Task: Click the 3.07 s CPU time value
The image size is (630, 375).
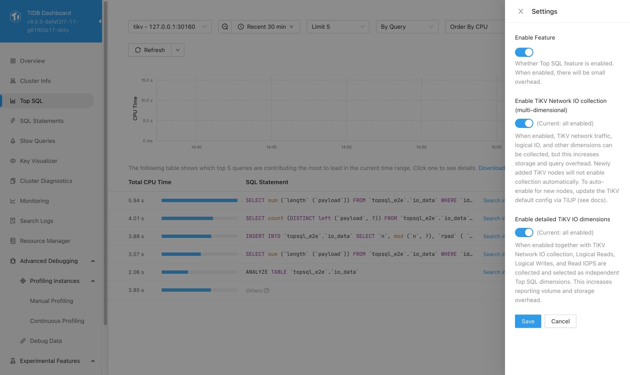Action: point(136,254)
